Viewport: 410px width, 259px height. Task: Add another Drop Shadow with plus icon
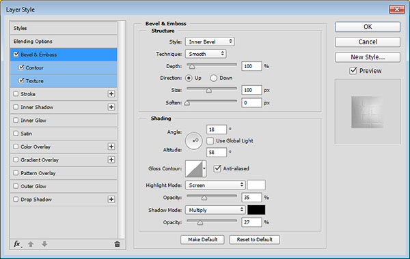pos(111,199)
